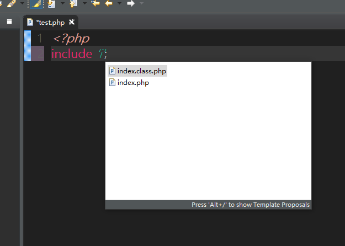The height and width of the screenshot is (246, 345).
Task: Jump to Last Edit Location icon
Action: point(95,3)
